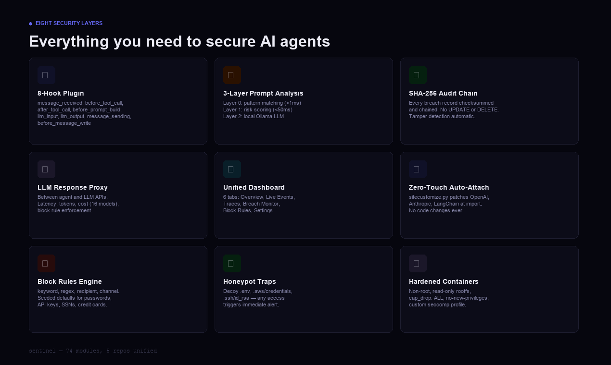
Task: Open the Hardened Containers title
Action: coord(444,281)
